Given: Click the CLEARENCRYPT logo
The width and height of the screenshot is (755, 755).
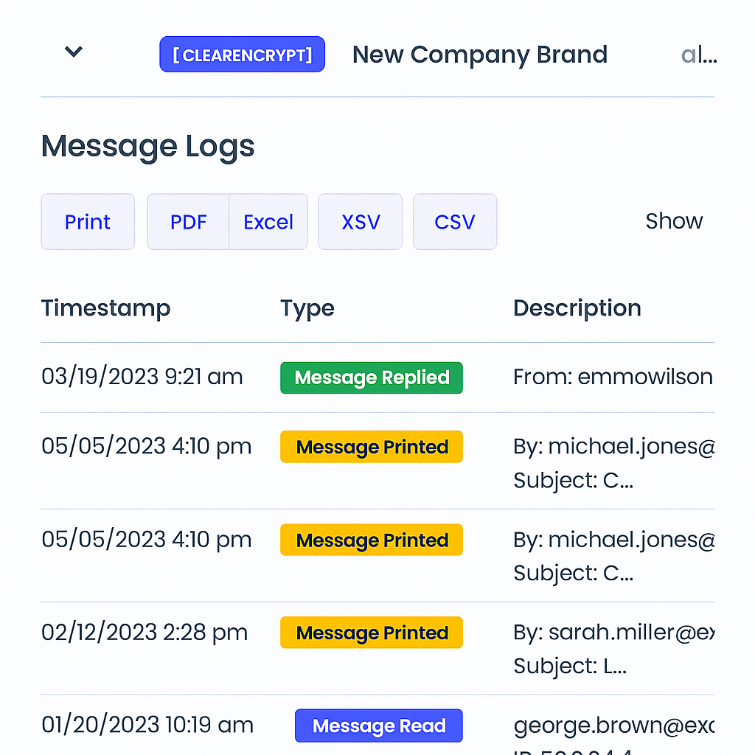Looking at the screenshot, I should pyautogui.click(x=242, y=53).
